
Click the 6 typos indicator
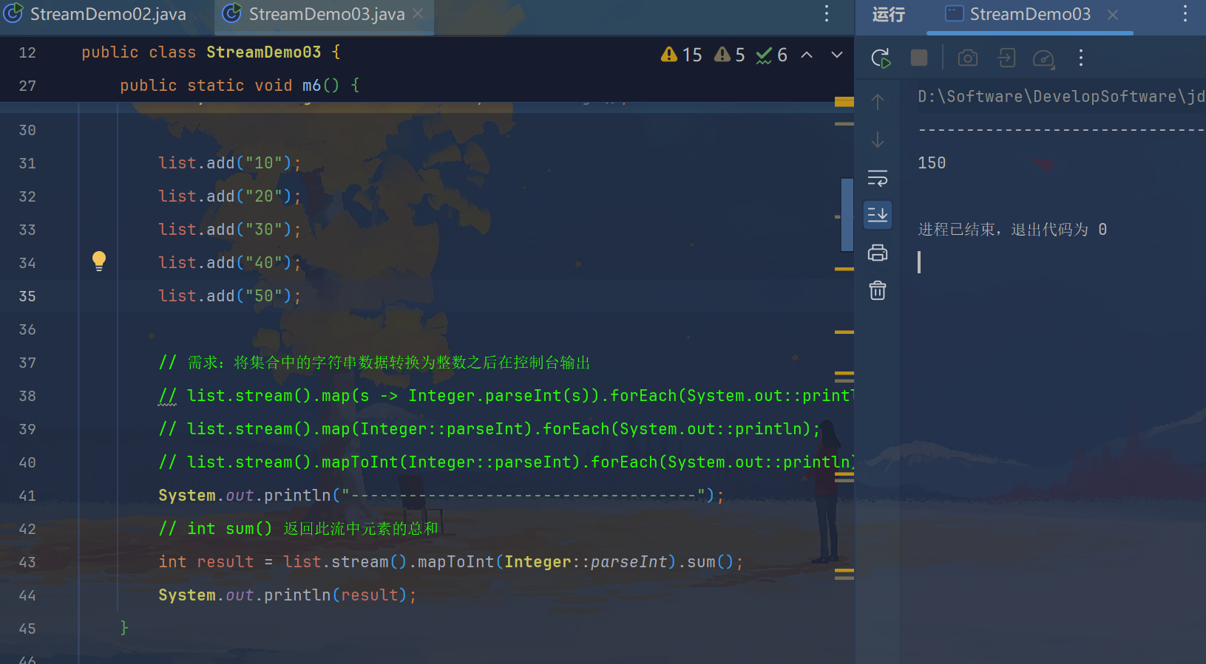(771, 55)
